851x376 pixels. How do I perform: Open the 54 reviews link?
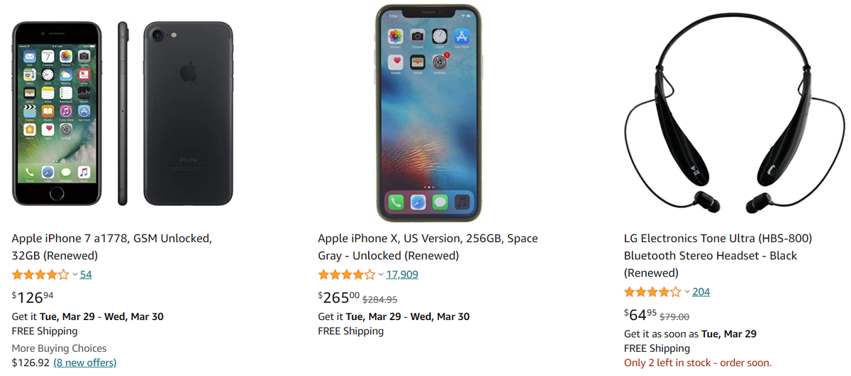pyautogui.click(x=86, y=275)
